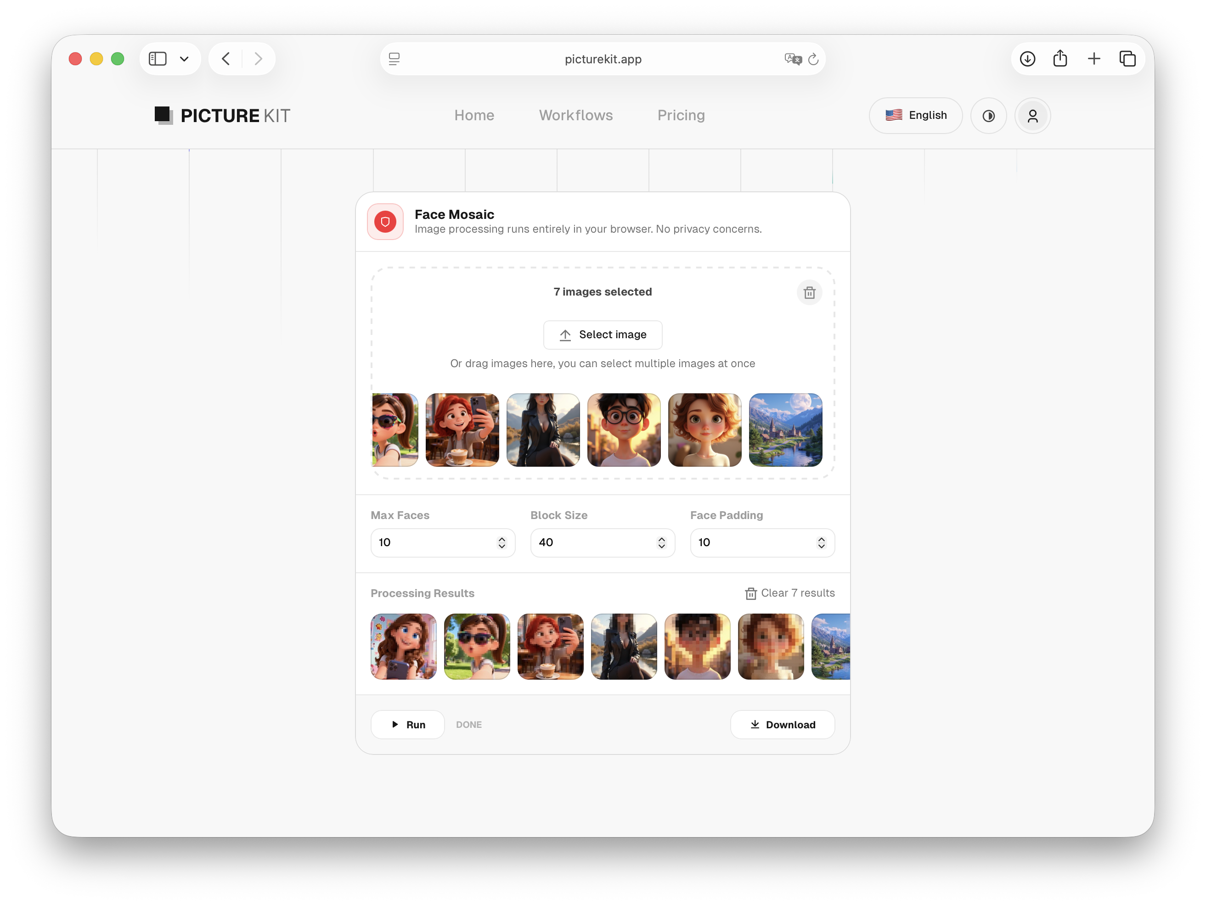This screenshot has height=905, width=1206.
Task: Toggle dark mode with the contrast icon
Action: [988, 116]
